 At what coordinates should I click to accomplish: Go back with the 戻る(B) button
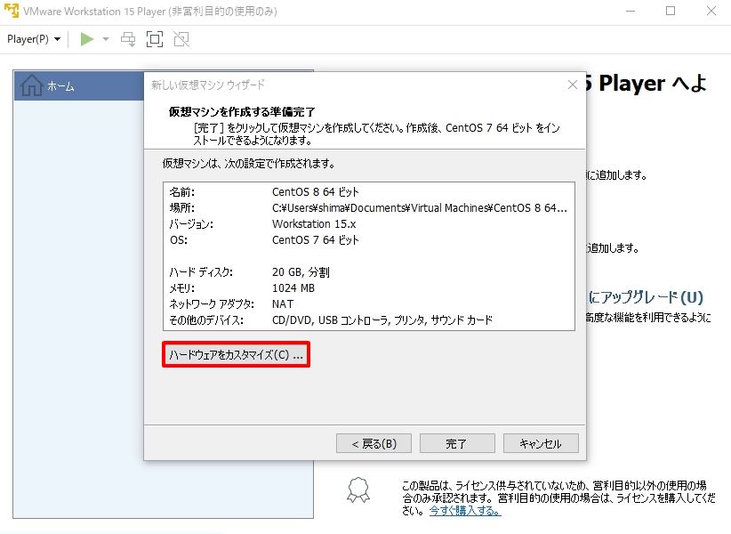coord(374,443)
